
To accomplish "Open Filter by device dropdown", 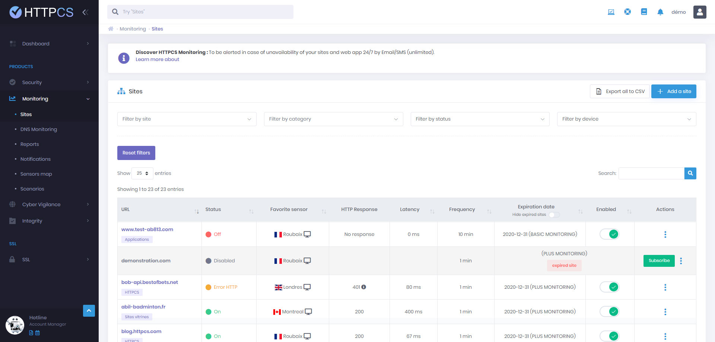I will click(x=626, y=119).
